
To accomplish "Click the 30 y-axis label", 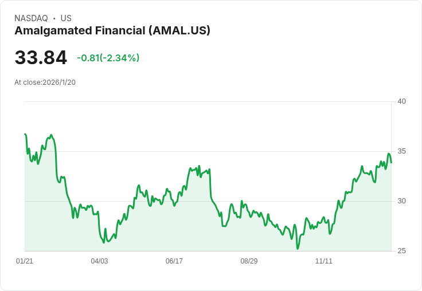I will coord(401,201).
